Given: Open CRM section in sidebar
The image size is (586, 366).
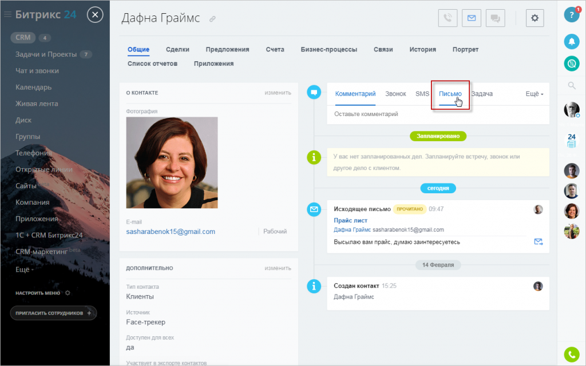Looking at the screenshot, I should pos(23,37).
